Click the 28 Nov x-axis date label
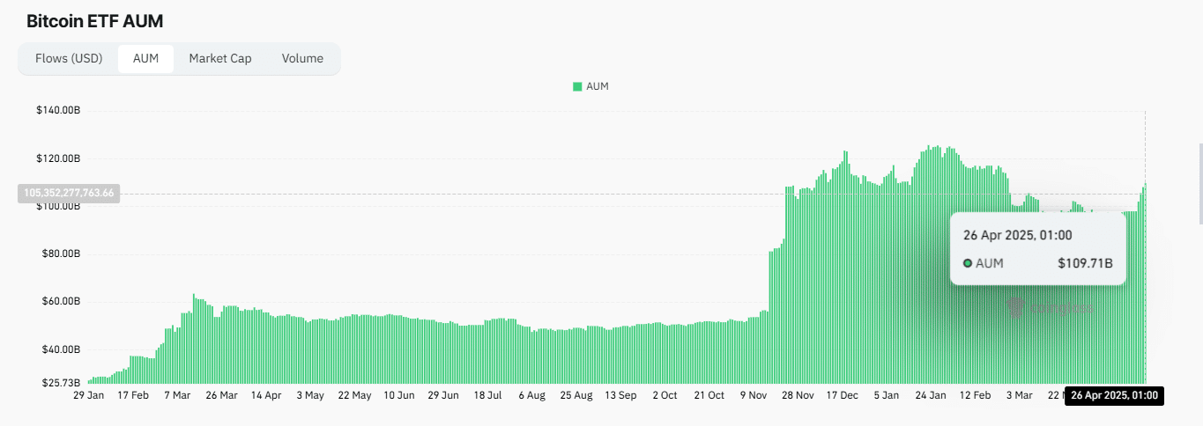1203x426 pixels. (798, 396)
